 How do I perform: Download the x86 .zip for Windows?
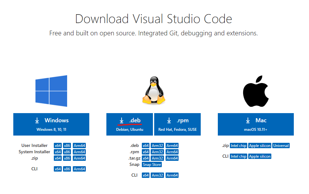pos(67,158)
